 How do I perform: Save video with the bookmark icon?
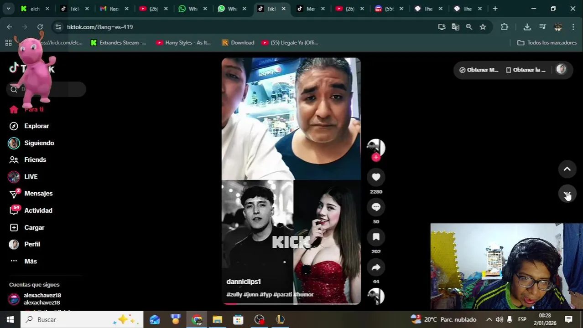[x=376, y=237]
